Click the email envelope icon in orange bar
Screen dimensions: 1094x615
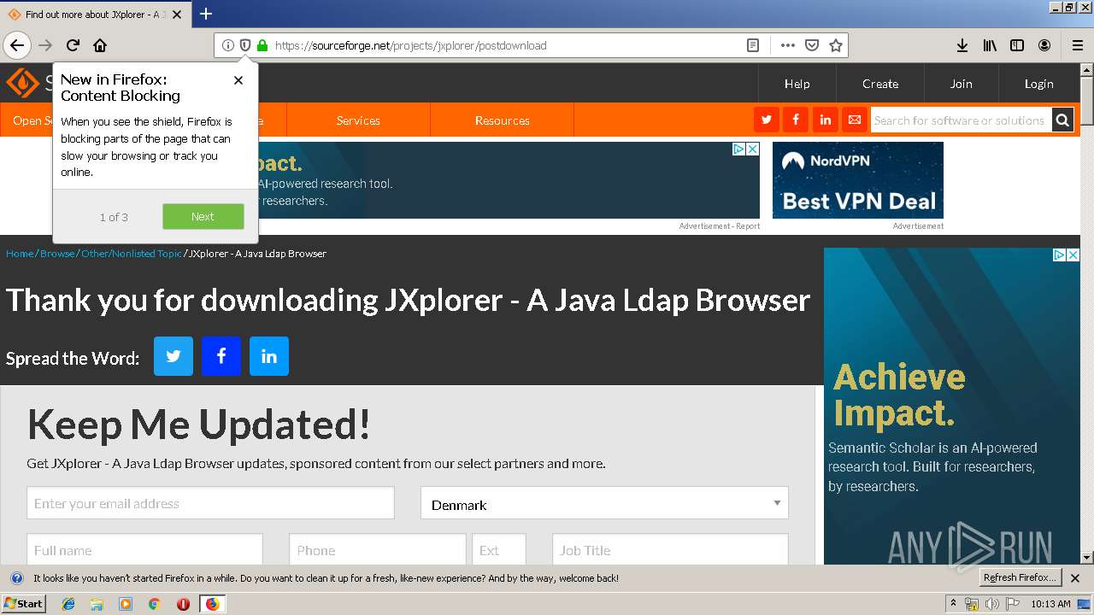(x=854, y=120)
